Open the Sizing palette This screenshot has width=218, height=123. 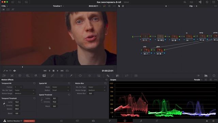tap(127, 76)
